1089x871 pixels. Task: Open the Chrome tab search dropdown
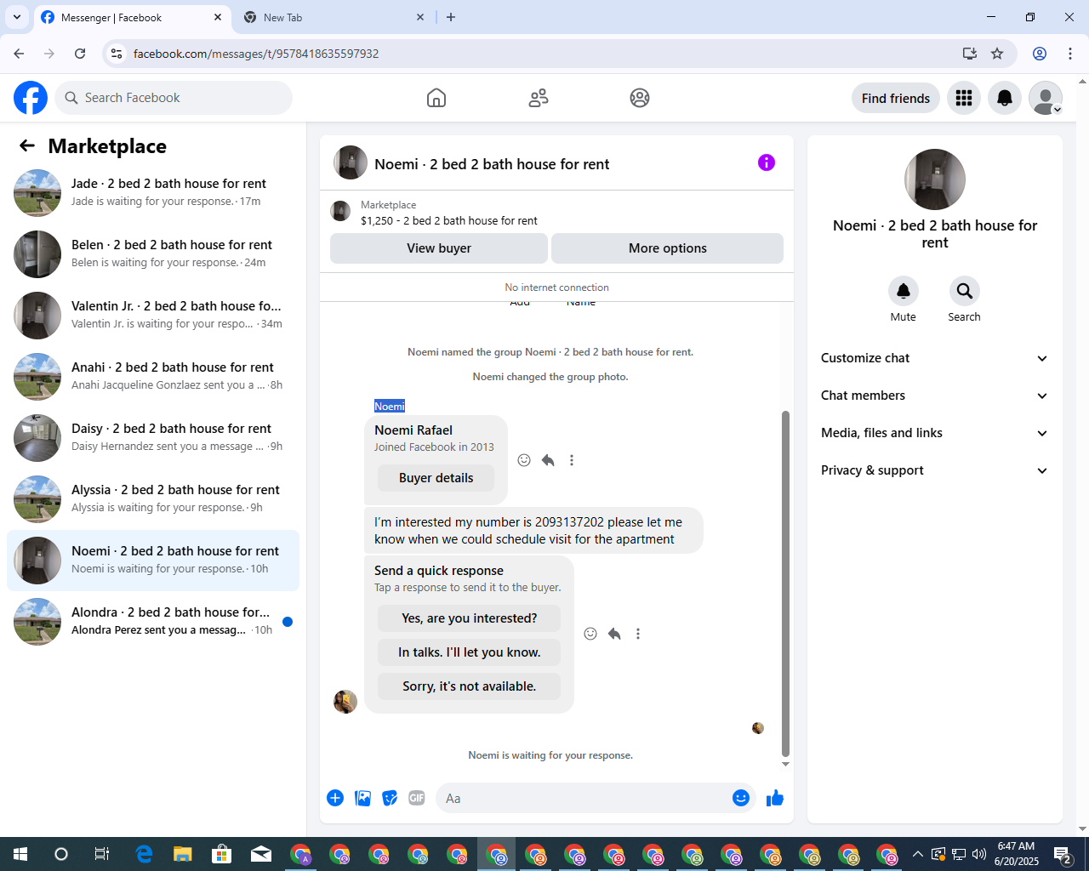click(17, 17)
